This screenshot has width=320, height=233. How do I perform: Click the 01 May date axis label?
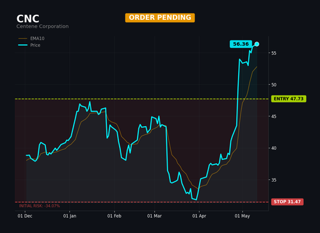pos(243,216)
